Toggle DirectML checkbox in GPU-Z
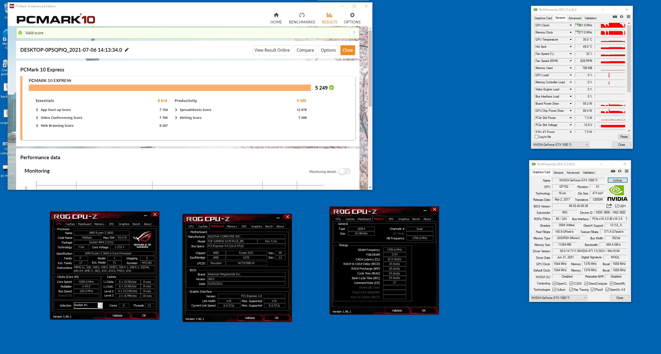Screen dimensions: 661x354 click(x=611, y=284)
